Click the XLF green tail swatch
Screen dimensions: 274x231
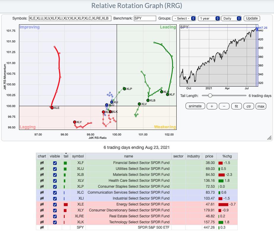(65, 163)
